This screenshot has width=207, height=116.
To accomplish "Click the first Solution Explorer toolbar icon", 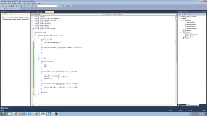I will (180, 14).
